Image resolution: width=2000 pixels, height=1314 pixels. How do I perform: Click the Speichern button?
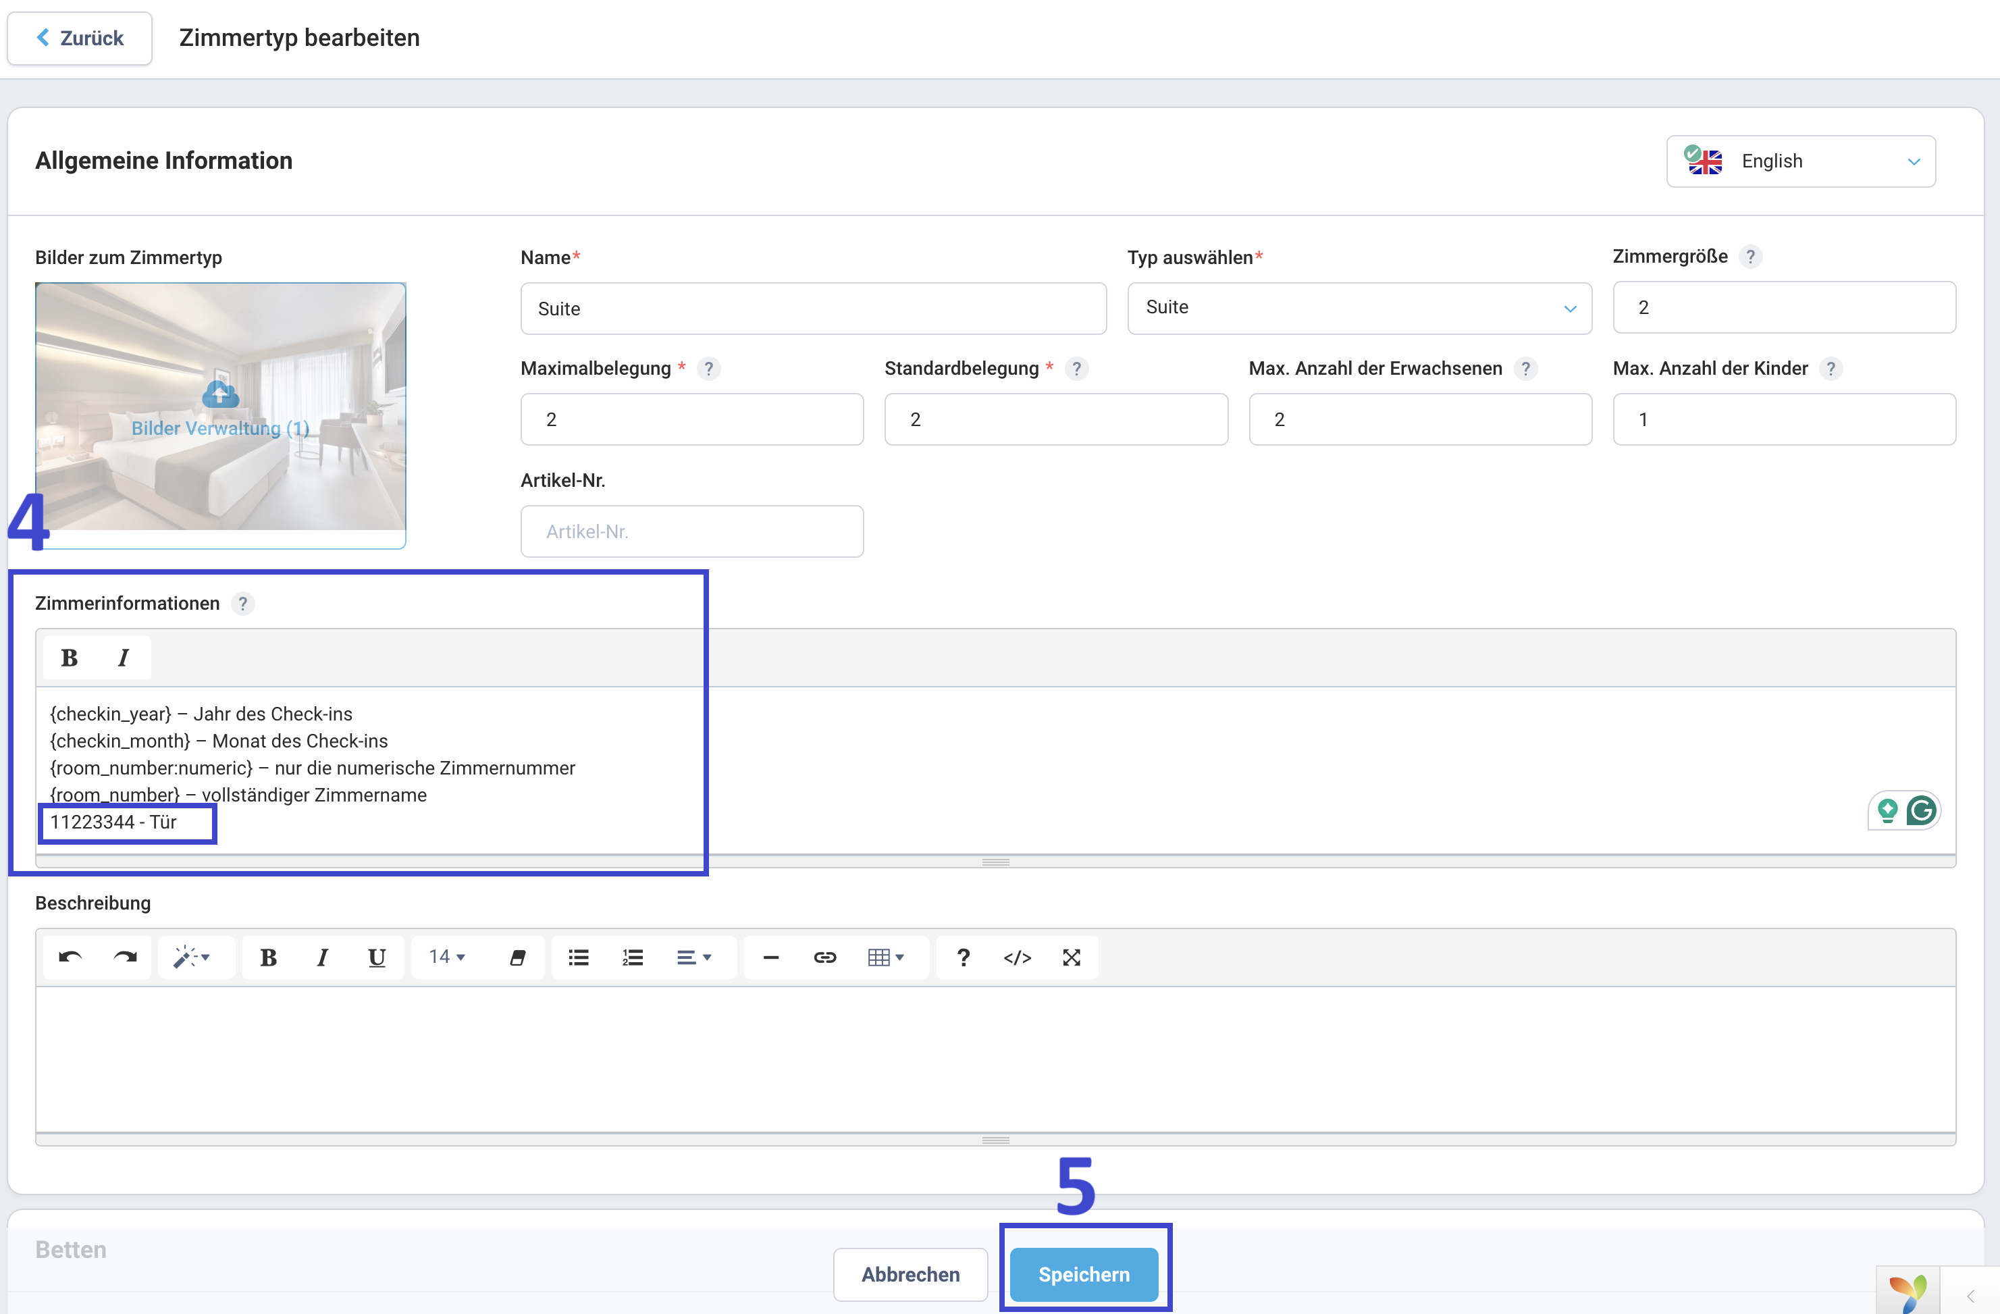pos(1083,1273)
